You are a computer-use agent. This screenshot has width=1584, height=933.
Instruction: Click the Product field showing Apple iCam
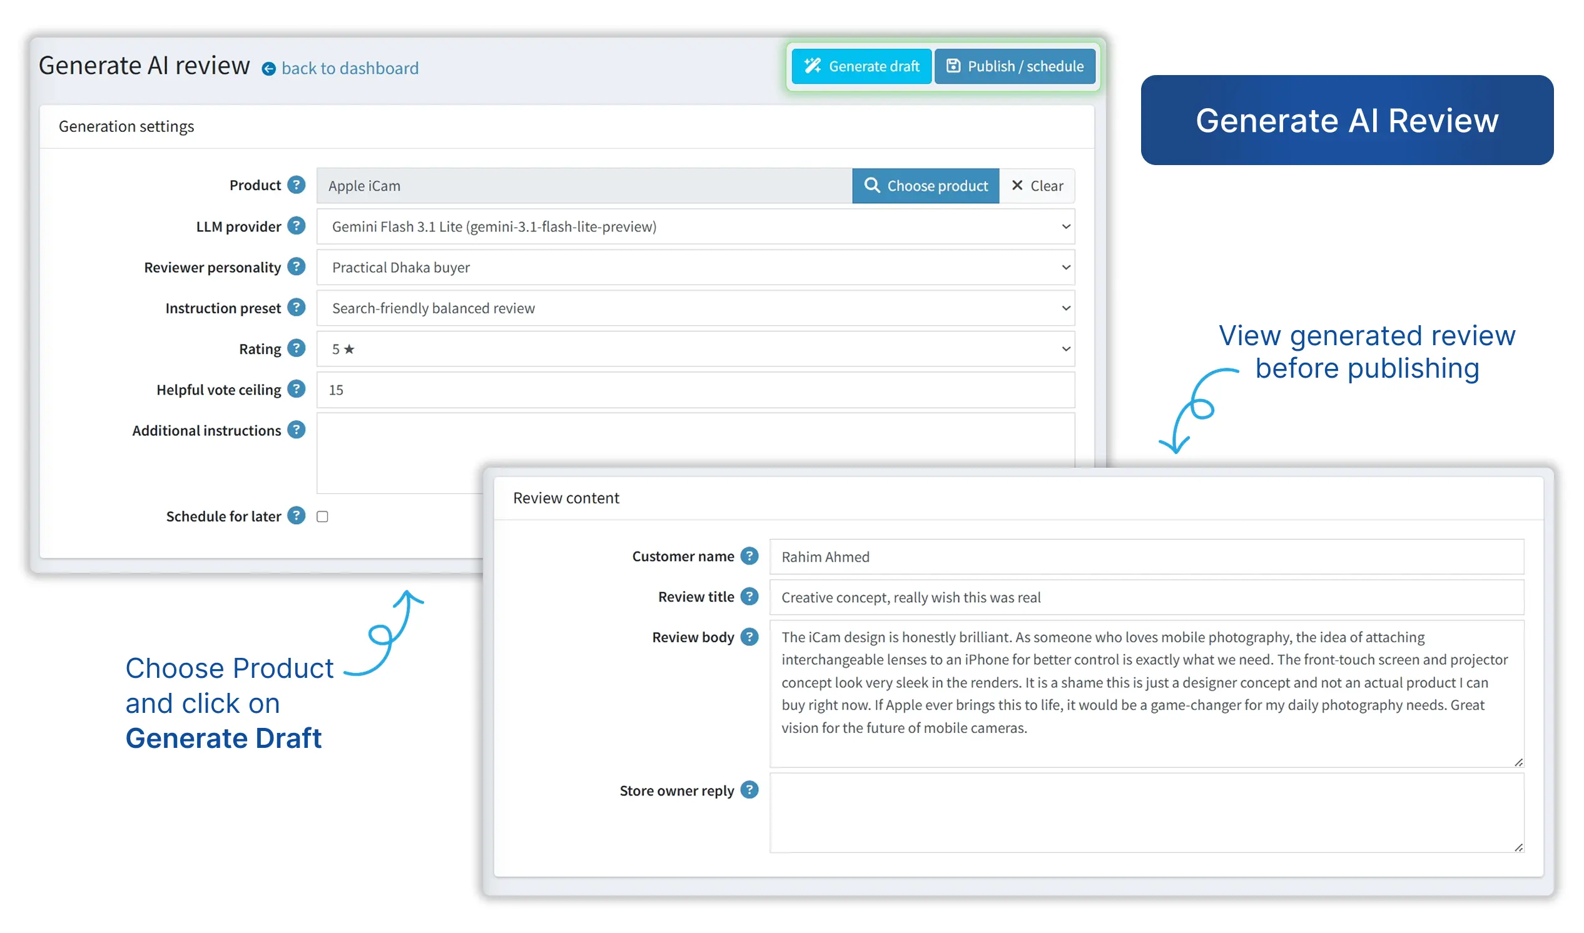pyautogui.click(x=584, y=186)
